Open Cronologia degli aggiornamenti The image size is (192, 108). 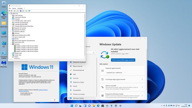pos(122,79)
